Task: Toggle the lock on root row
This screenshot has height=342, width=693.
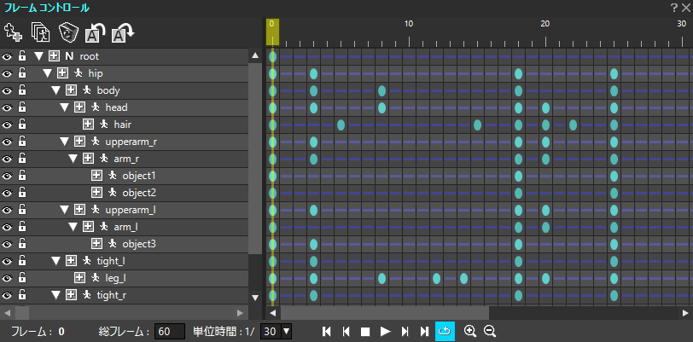Action: point(21,56)
